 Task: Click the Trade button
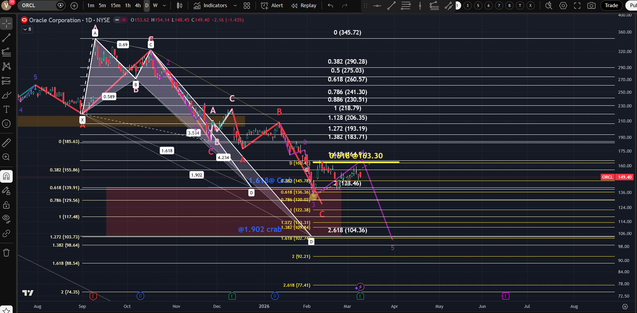pos(611,5)
